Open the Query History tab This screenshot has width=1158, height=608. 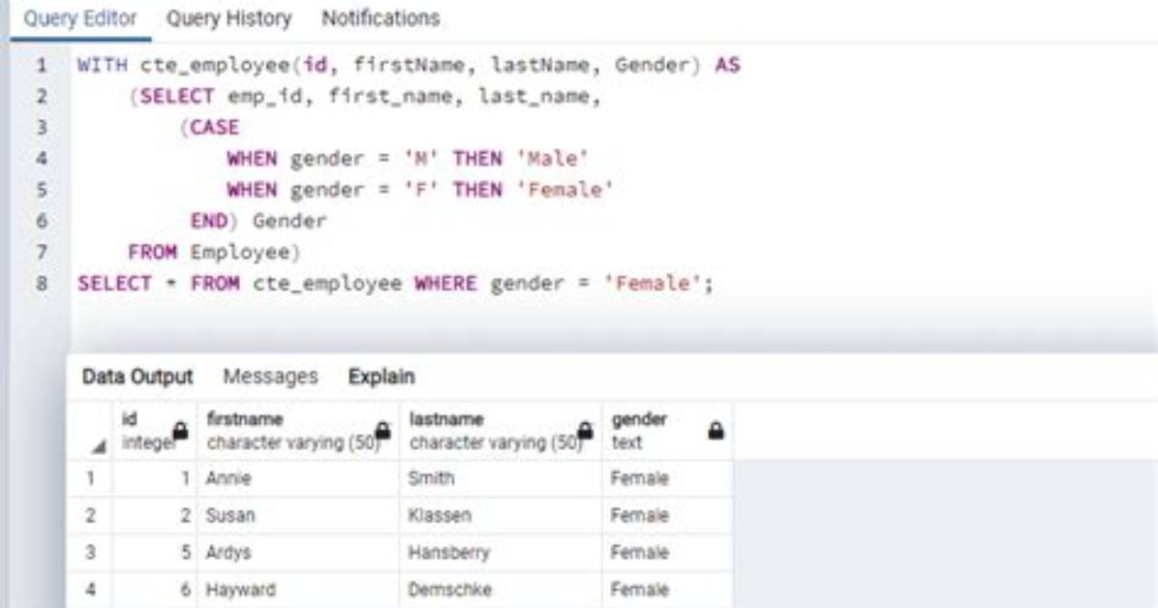229,18
